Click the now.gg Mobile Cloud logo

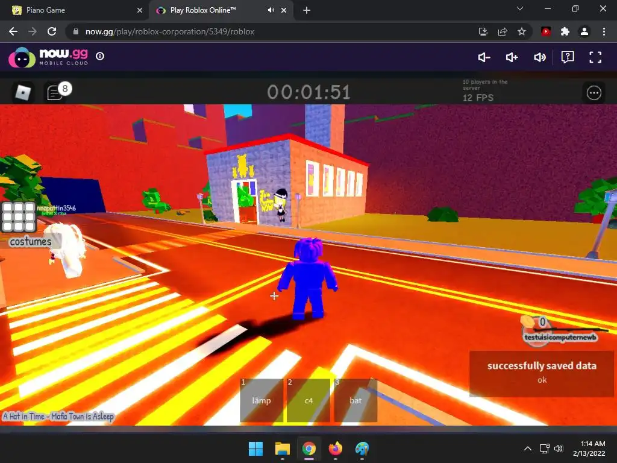[x=48, y=57]
